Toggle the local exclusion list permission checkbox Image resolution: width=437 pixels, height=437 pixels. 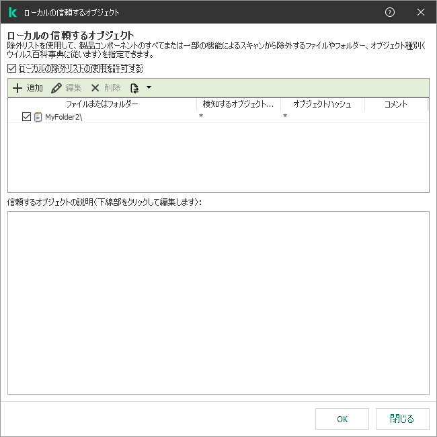[11, 69]
